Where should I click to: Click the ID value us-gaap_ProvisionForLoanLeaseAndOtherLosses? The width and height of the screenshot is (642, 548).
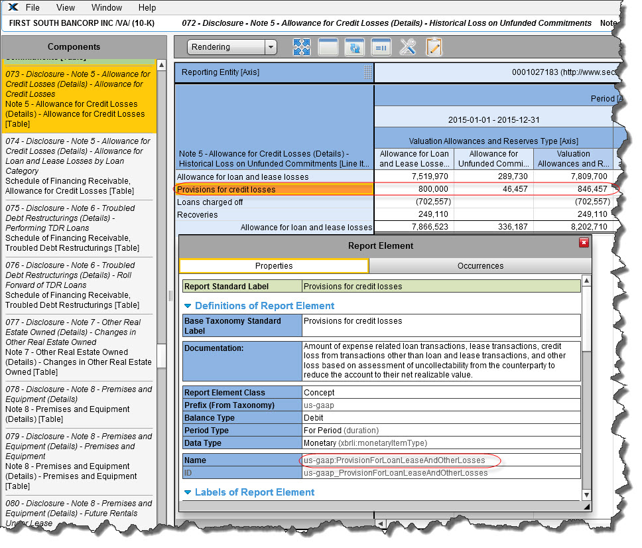395,473
